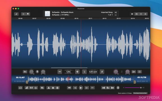The height and width of the screenshot is (101, 162).
Task: Adjust the first gain knob left of microphone
Action: (x=31, y=72)
